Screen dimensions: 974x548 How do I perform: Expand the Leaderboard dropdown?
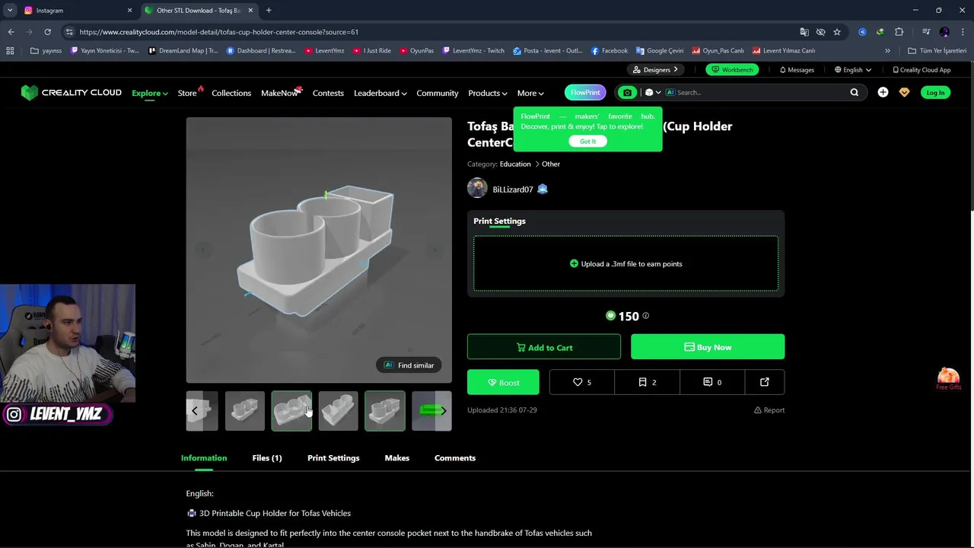pyautogui.click(x=380, y=93)
